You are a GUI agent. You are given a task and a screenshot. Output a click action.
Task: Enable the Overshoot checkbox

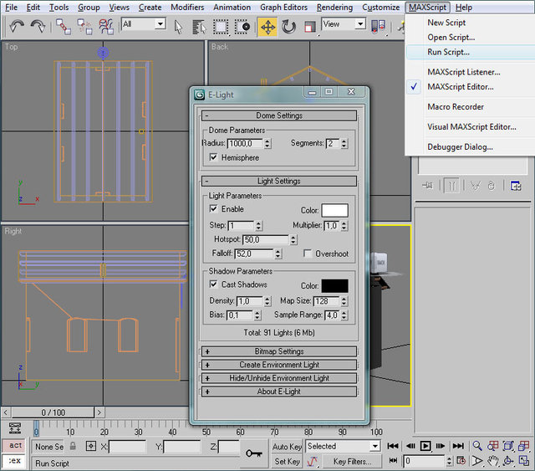[x=308, y=253]
